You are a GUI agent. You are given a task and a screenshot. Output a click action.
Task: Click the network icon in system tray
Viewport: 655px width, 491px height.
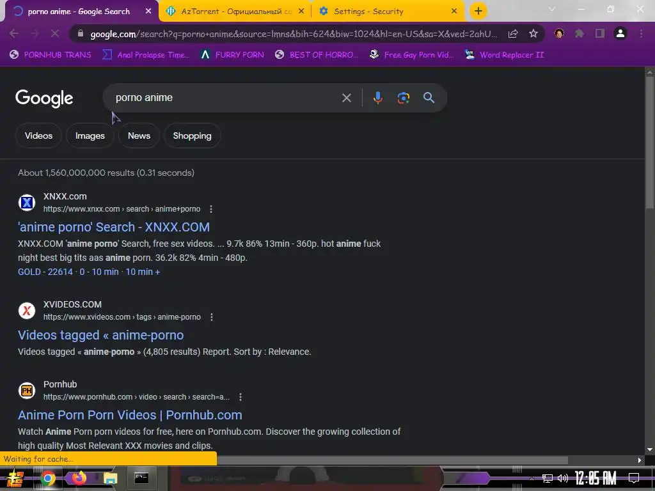tap(547, 478)
